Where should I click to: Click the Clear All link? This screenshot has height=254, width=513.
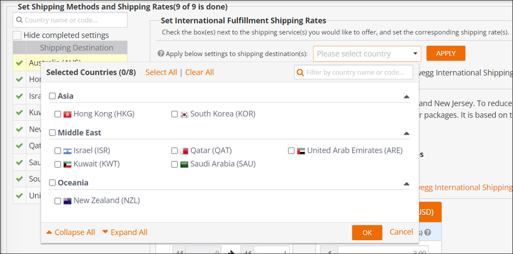coord(200,72)
